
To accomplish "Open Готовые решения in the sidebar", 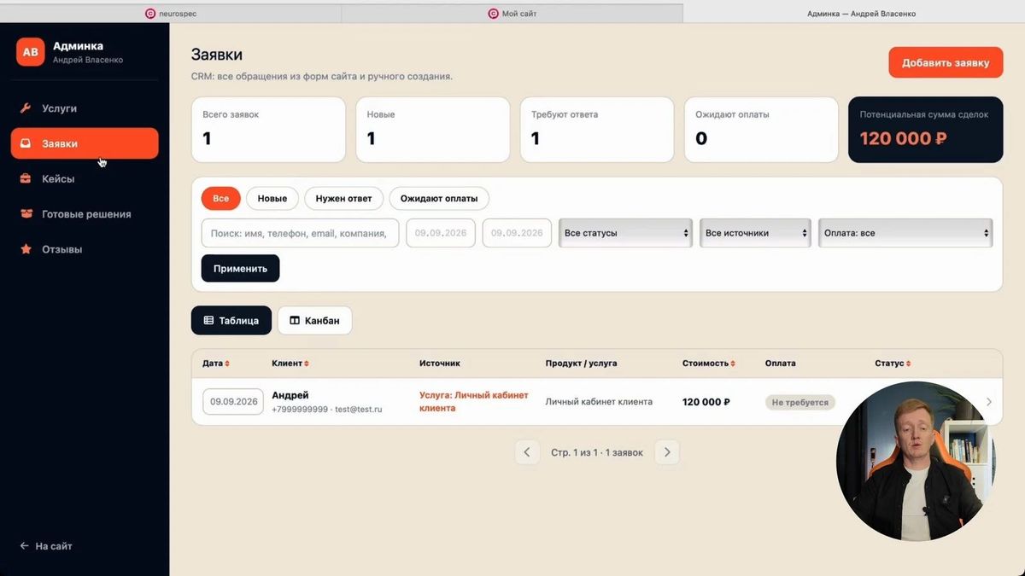I will (85, 214).
